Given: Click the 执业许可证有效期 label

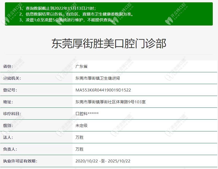Looking at the screenshot, I should click(20, 161).
